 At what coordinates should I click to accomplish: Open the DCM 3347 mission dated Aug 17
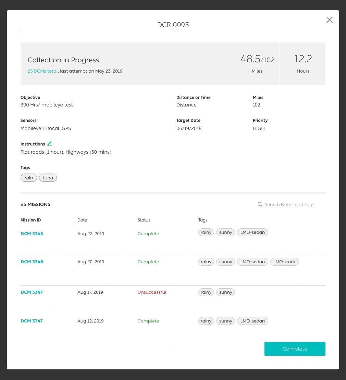pyautogui.click(x=32, y=292)
